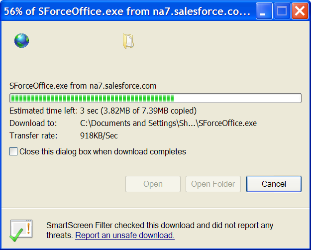The image size is (311, 250).
Task: Click the greyed-out Open Folder button
Action: (213, 184)
